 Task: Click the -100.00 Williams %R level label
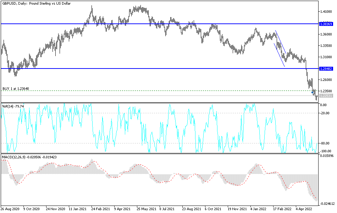(326, 151)
